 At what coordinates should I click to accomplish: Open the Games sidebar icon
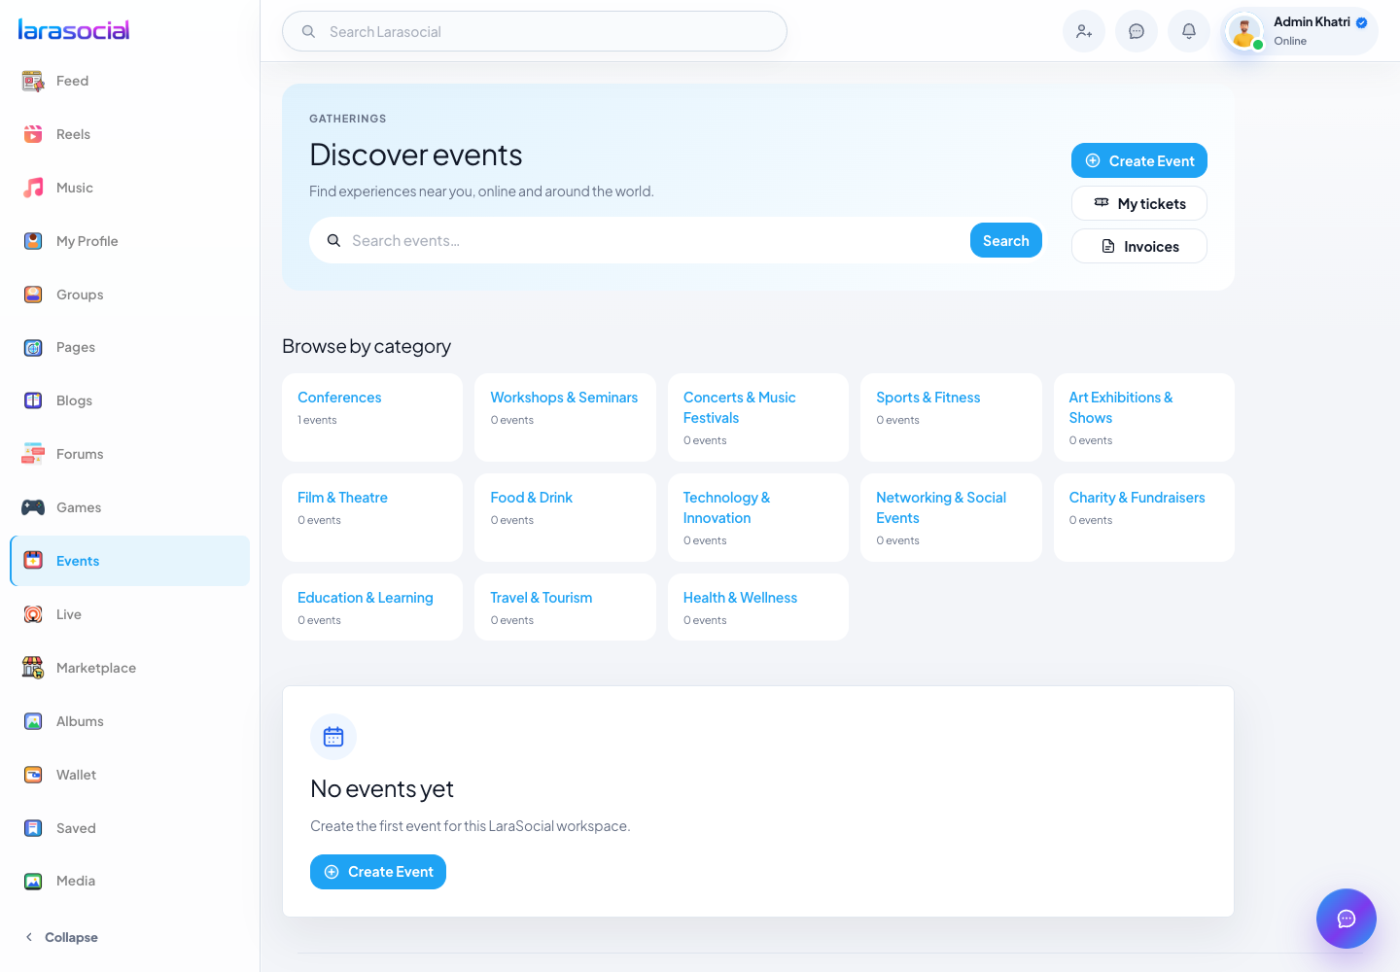point(33,507)
